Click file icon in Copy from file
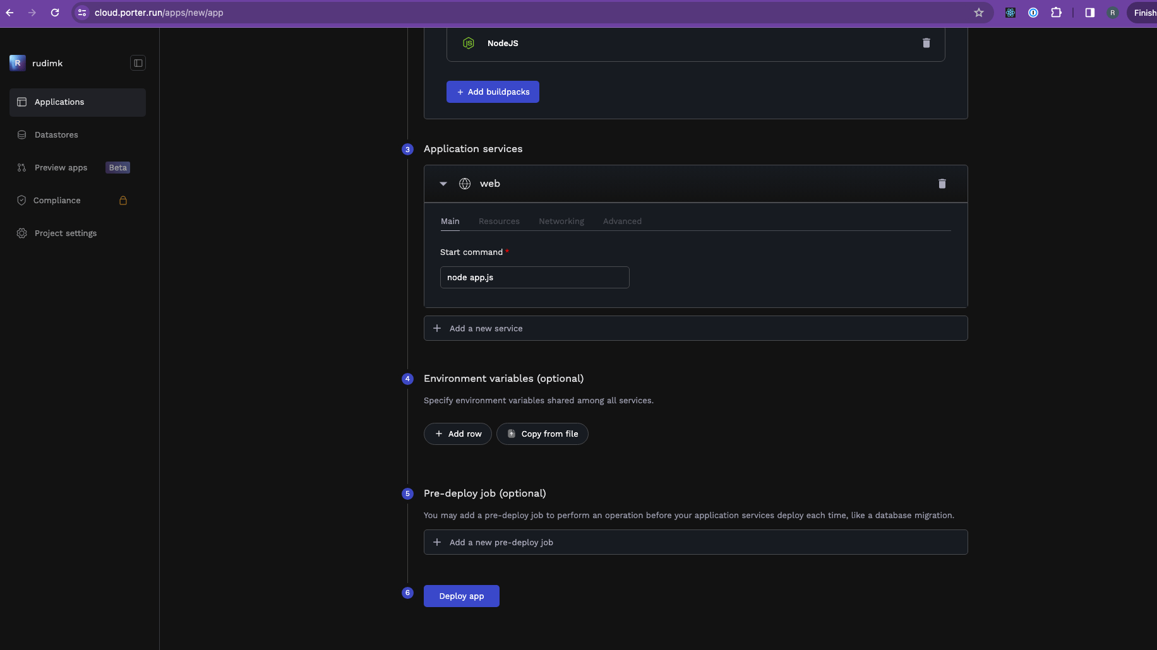 (x=512, y=434)
